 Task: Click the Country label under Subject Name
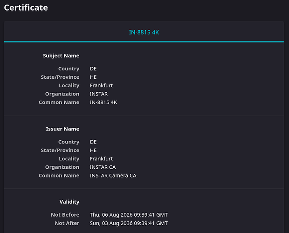click(69, 69)
